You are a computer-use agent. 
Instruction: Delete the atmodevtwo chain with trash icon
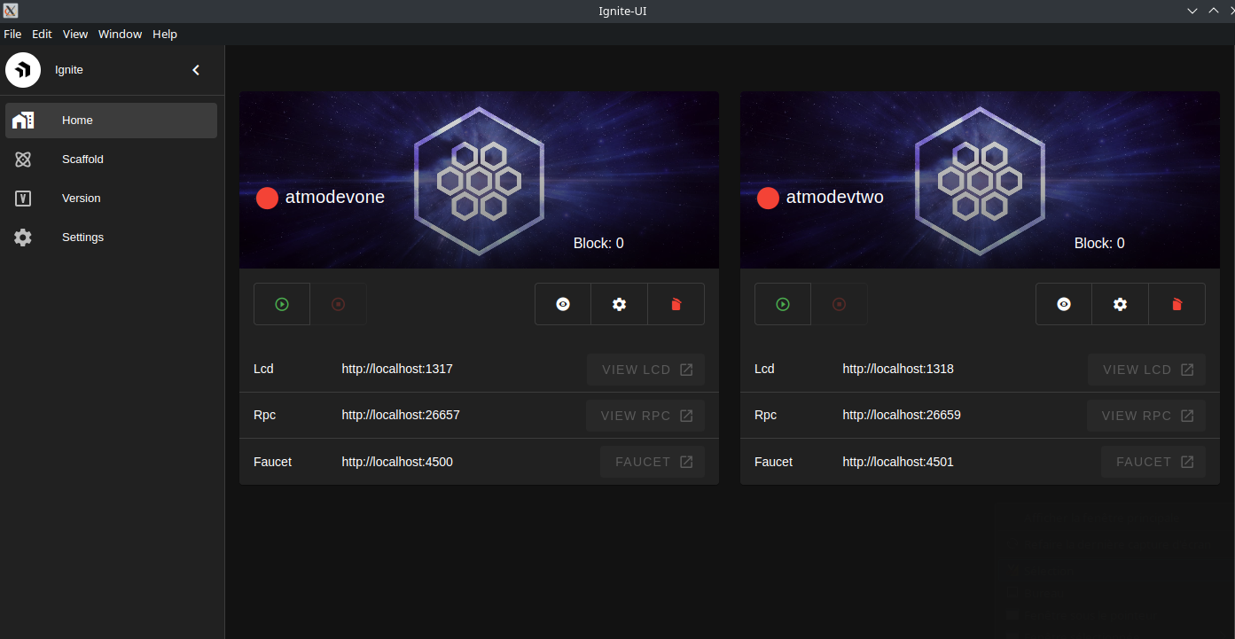click(x=1176, y=303)
